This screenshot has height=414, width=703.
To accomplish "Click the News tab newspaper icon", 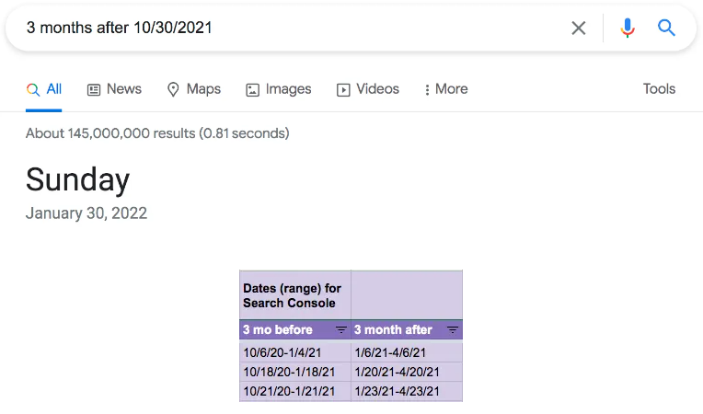I will (x=94, y=89).
